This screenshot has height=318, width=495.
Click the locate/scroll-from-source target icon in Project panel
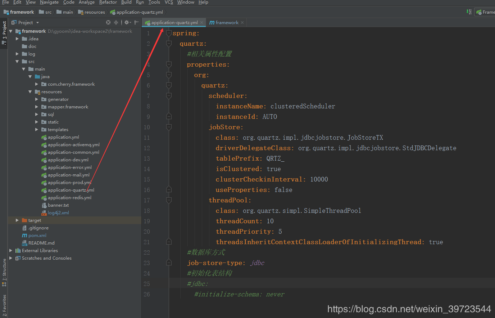pos(108,22)
